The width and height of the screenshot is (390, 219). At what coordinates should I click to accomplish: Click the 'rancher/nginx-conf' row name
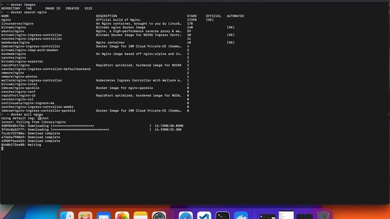tap(18, 92)
